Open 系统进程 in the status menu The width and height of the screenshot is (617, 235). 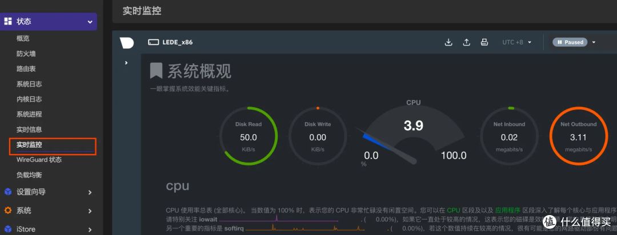click(x=29, y=114)
